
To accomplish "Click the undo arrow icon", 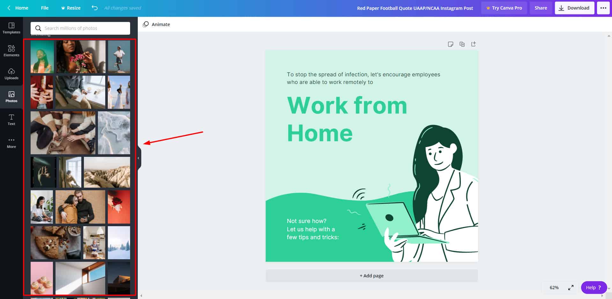I will coord(95,8).
